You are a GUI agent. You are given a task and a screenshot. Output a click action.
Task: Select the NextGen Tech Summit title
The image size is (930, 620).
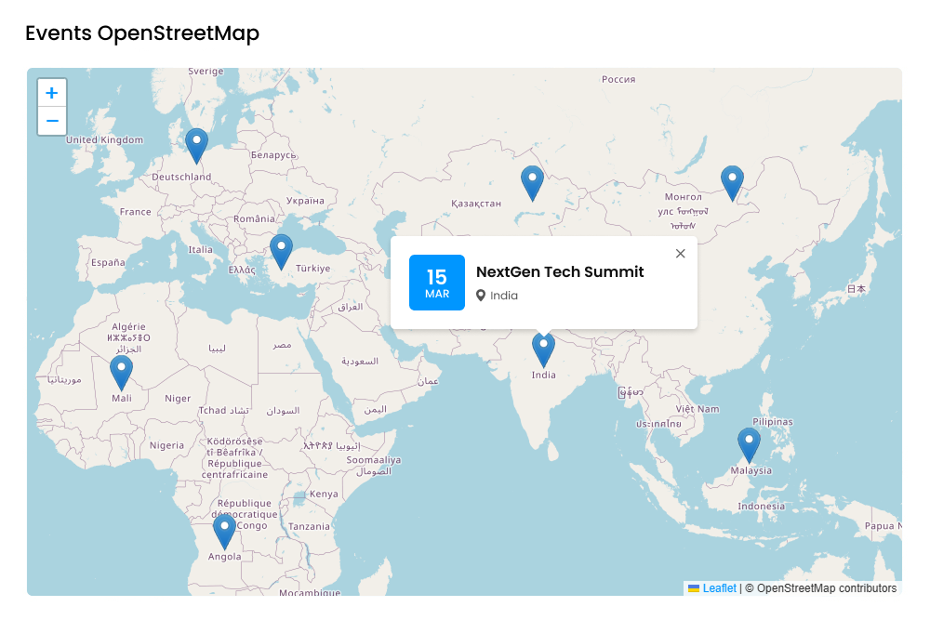coord(559,271)
